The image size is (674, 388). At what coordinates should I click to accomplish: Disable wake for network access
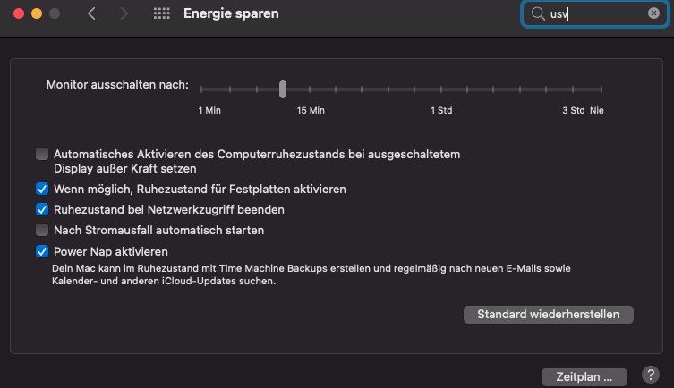coord(42,210)
